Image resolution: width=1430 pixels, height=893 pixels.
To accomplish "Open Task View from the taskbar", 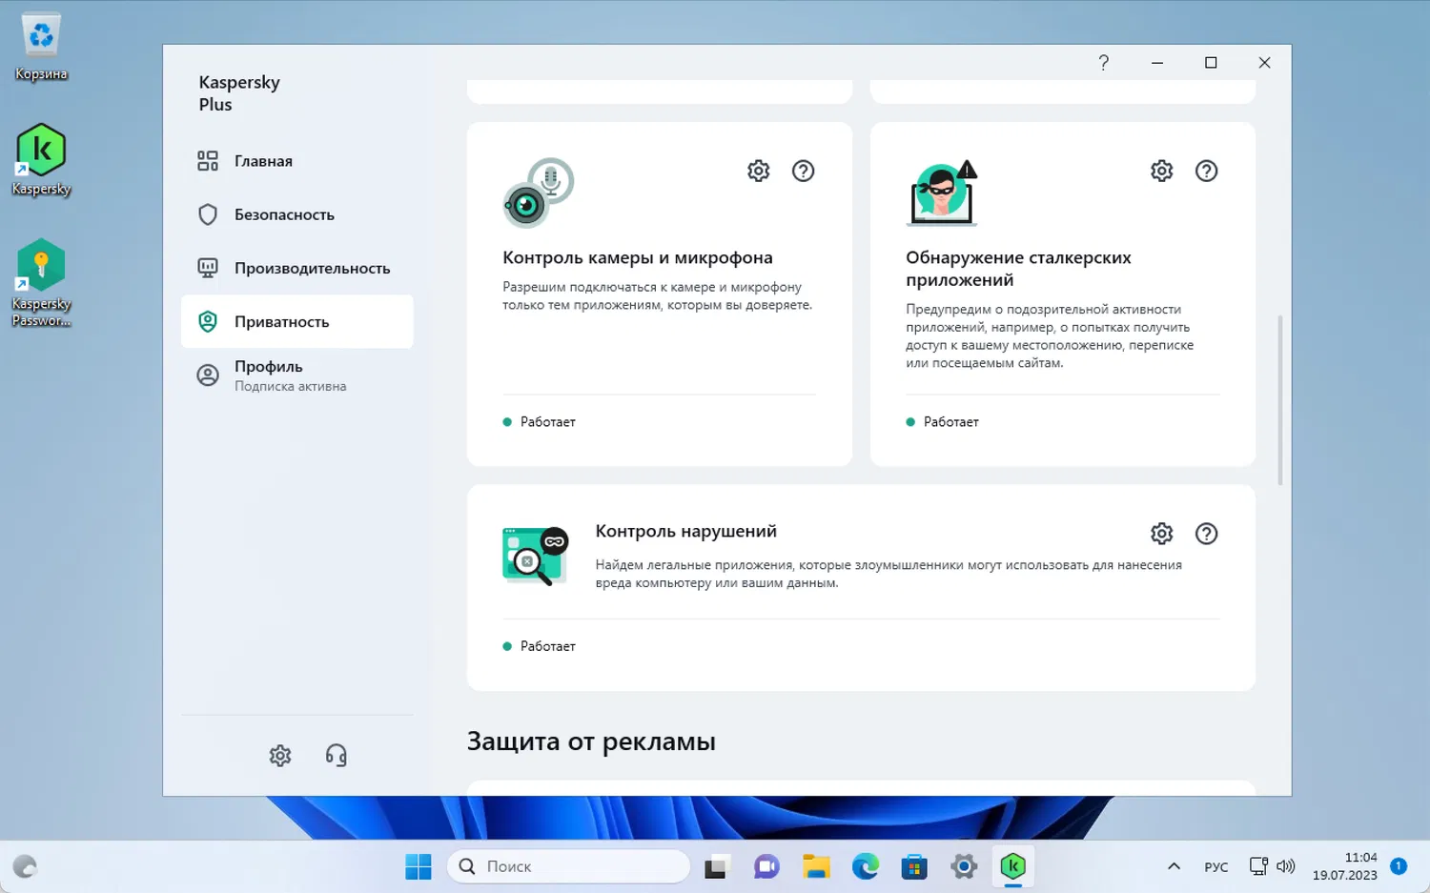I will pyautogui.click(x=716, y=866).
